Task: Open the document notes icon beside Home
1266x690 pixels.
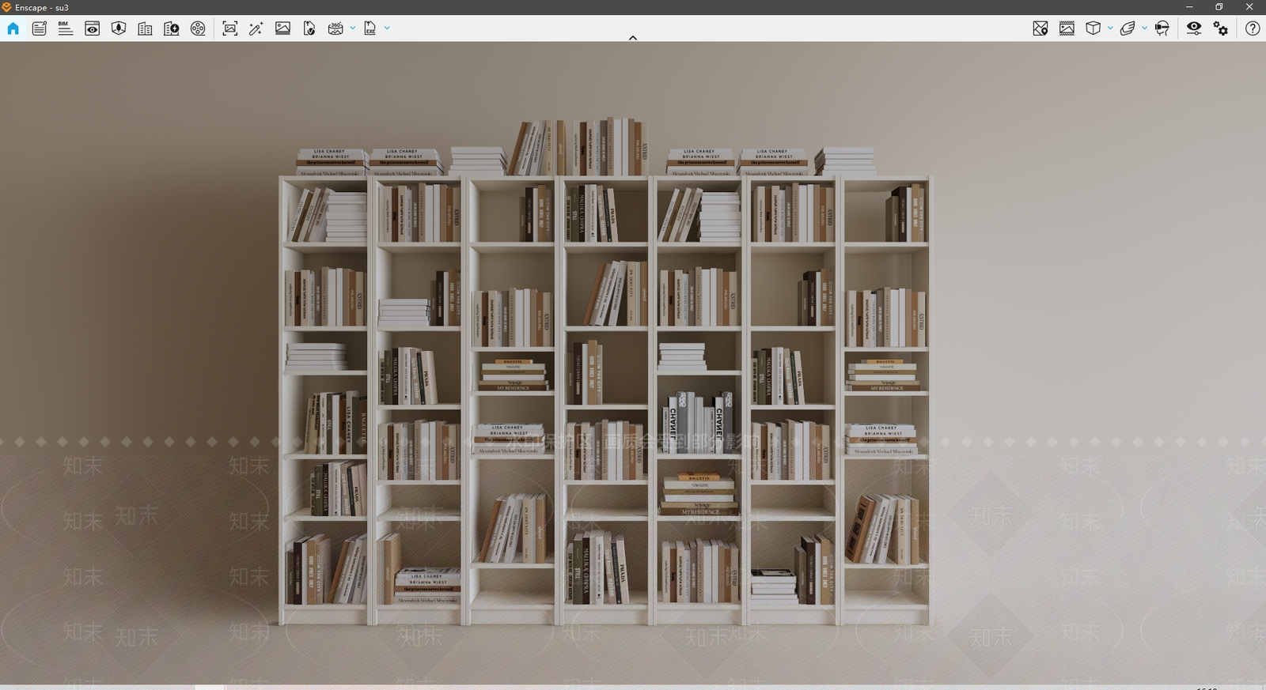Action: tap(39, 28)
